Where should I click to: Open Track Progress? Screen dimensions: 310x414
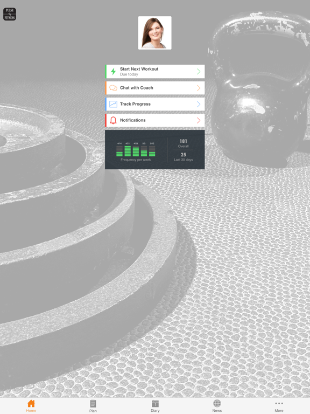coord(155,104)
